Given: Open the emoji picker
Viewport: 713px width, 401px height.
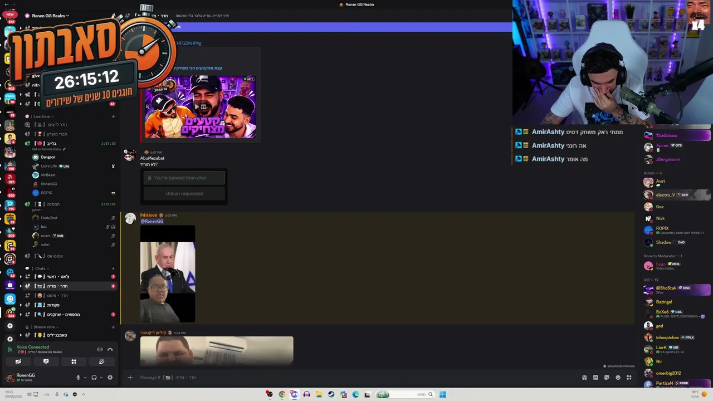Looking at the screenshot, I should [618, 378].
